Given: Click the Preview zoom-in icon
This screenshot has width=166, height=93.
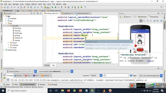Looking at the screenshot, I should (148, 21).
